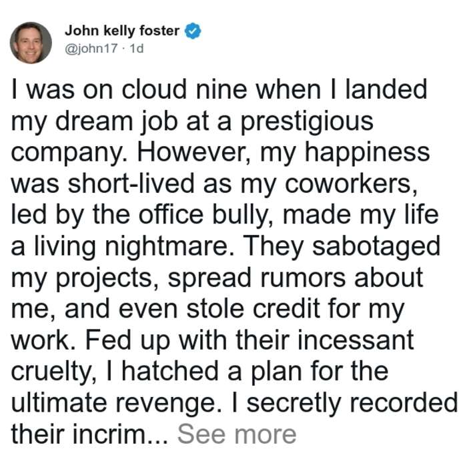Select the words 'ultimate revenge.' in post
This screenshot has width=467, height=467.
coord(116,404)
